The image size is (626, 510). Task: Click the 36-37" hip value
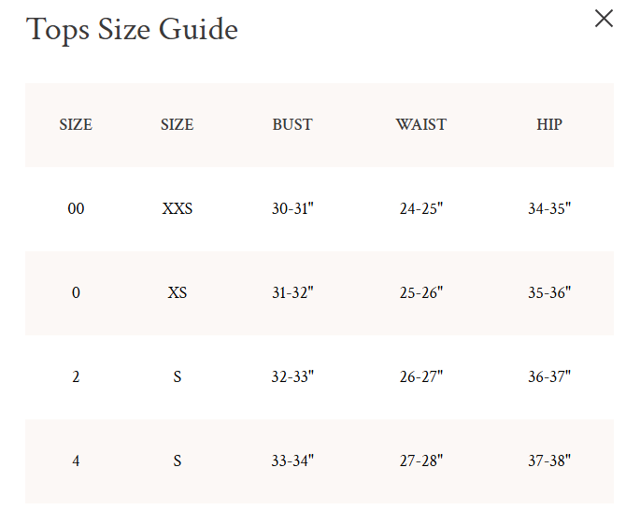point(549,377)
